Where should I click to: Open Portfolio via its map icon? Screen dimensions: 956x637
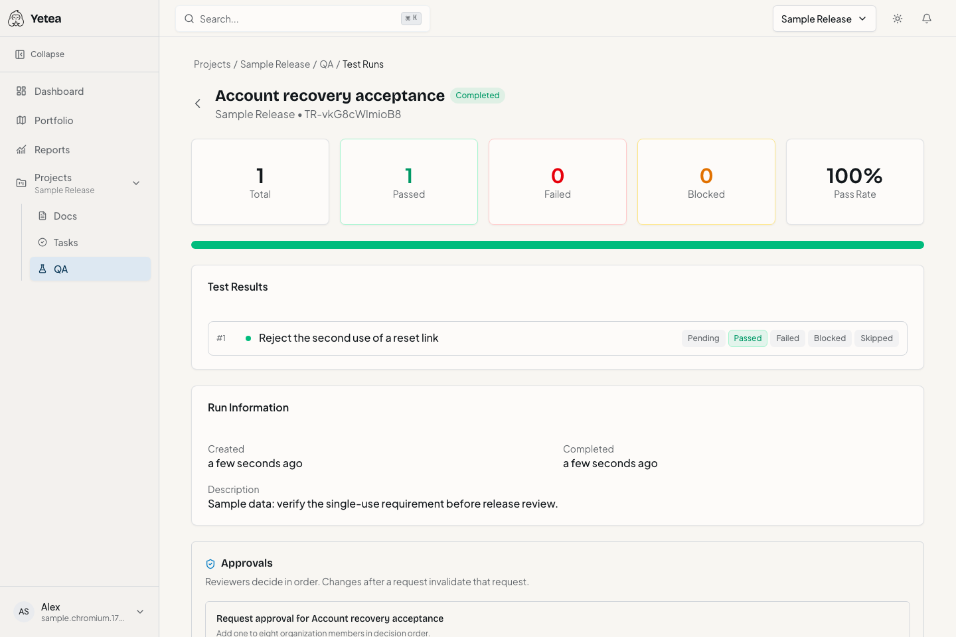click(21, 120)
